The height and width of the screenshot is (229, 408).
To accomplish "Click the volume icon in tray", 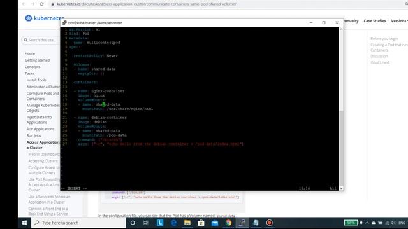I will (x=393, y=223).
